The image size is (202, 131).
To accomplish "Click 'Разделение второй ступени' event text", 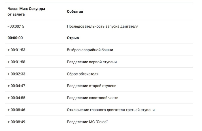I will tap(92, 86).
